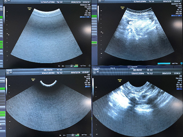The image size is (183, 137).
Task: Click the 6.5cm/1.3/25Hz depth readout
Action: click(48, 73)
